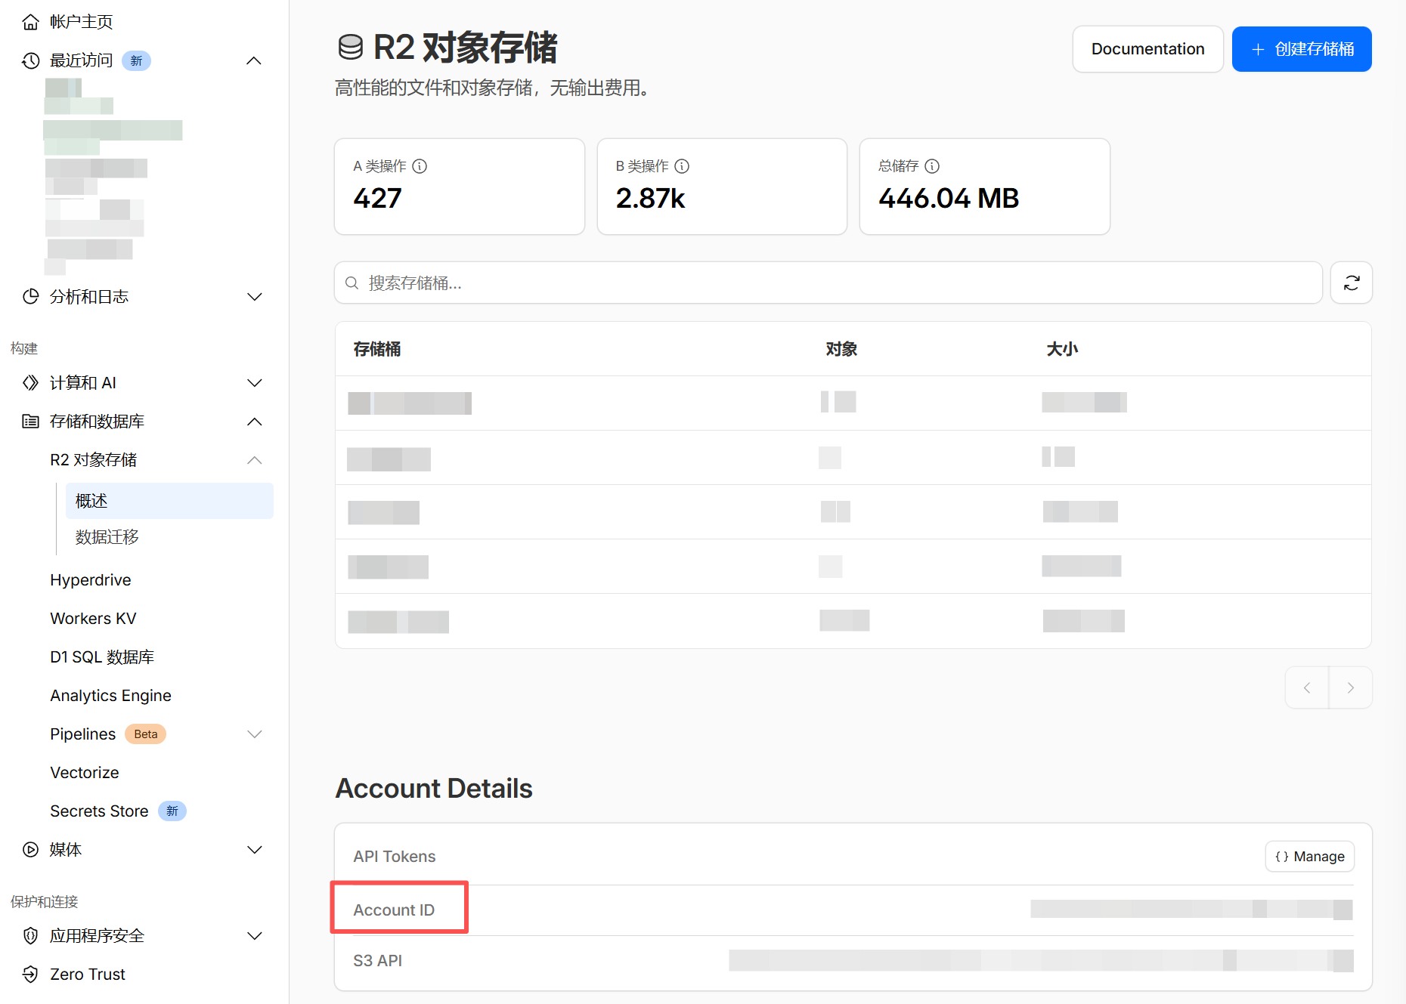The image size is (1406, 1004).
Task: Collapse the 存储和数据库 section
Action: point(254,422)
